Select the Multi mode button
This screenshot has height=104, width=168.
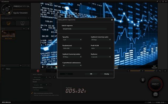(x=8, y=23)
